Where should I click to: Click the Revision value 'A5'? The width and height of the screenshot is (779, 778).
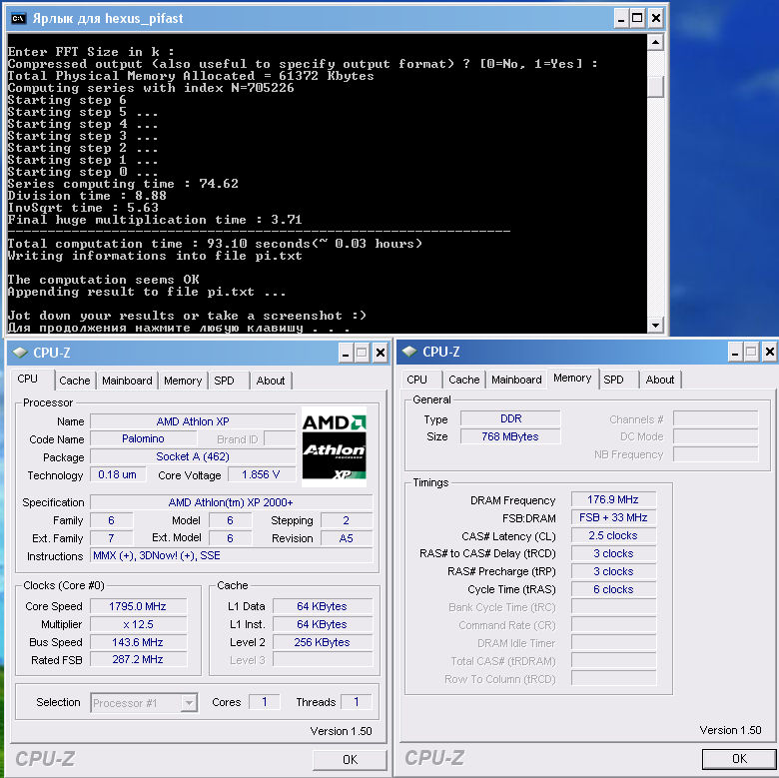347,538
